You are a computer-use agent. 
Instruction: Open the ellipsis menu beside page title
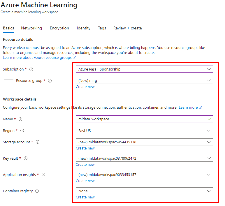(87, 5)
